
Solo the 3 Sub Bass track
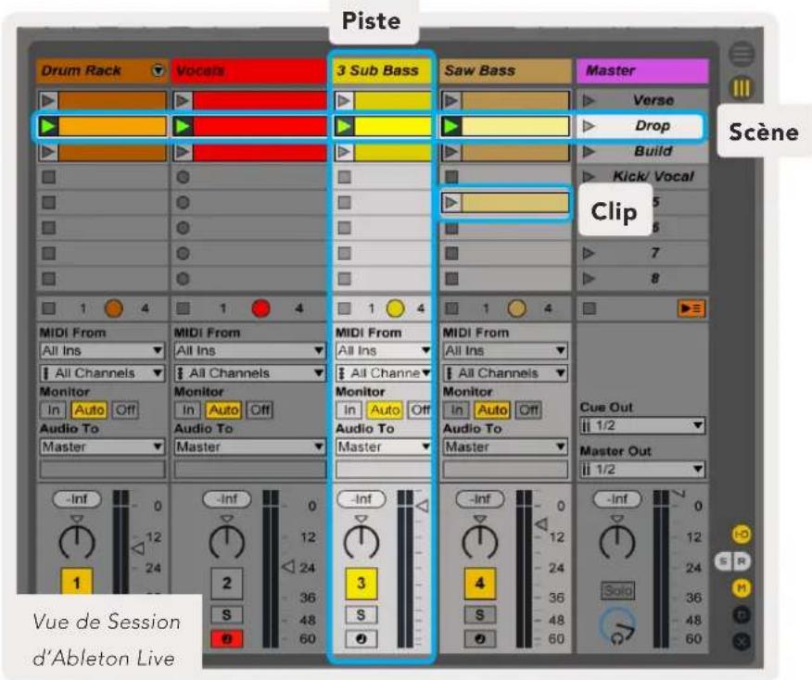click(361, 615)
